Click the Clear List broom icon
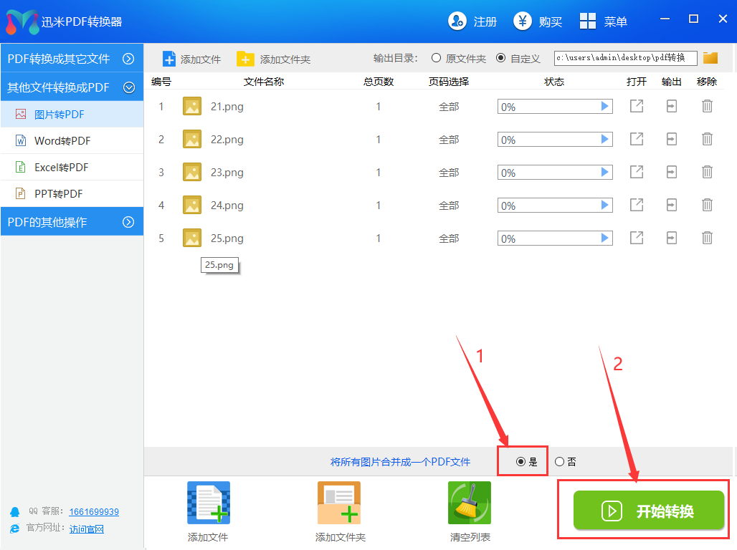The height and width of the screenshot is (550, 737). [469, 503]
